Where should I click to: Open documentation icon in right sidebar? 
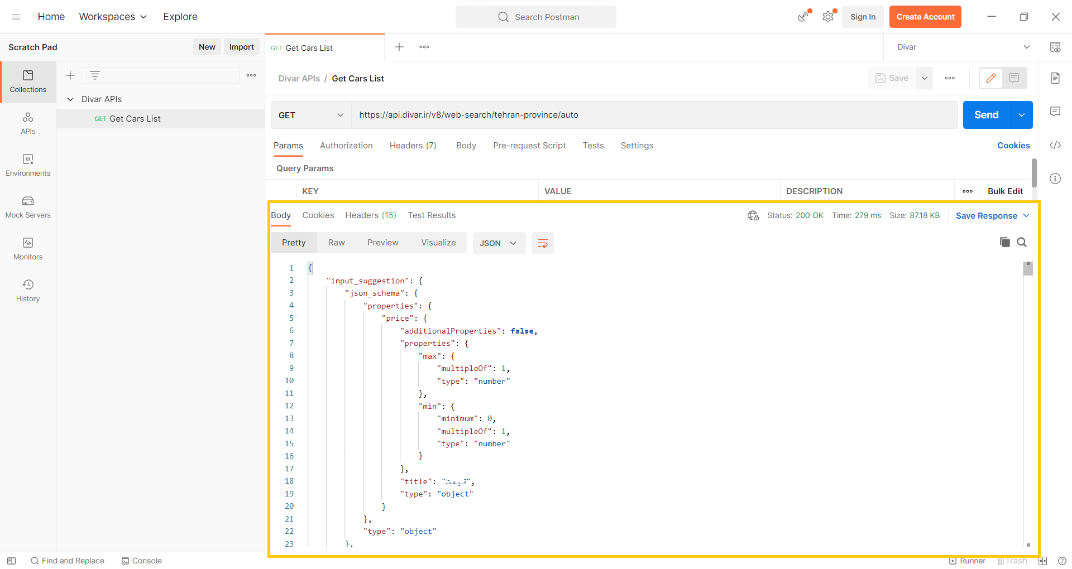[1055, 78]
